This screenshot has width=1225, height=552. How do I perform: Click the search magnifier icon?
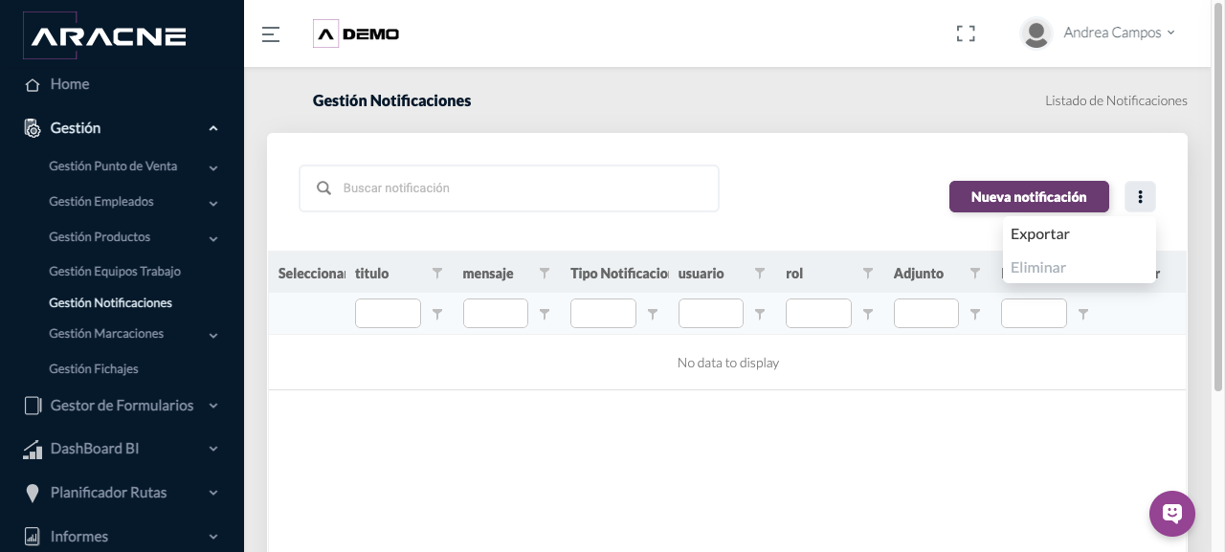(x=324, y=188)
